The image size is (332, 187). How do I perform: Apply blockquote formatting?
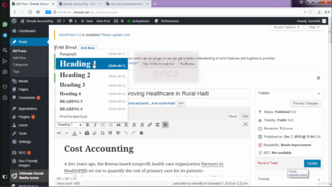[119, 125]
